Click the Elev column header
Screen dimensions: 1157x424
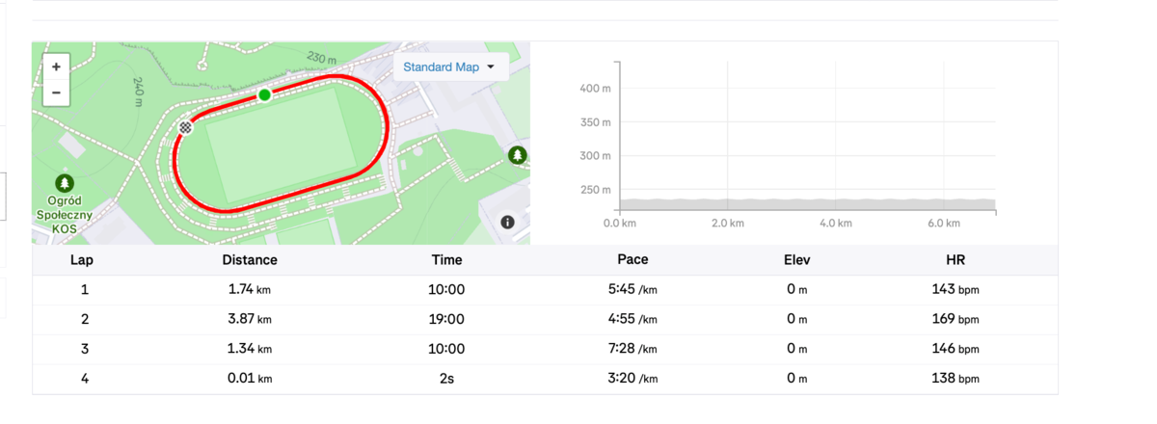pos(797,259)
